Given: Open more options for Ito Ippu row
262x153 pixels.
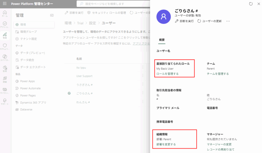Looking at the screenshot, I should [x=143, y=67].
